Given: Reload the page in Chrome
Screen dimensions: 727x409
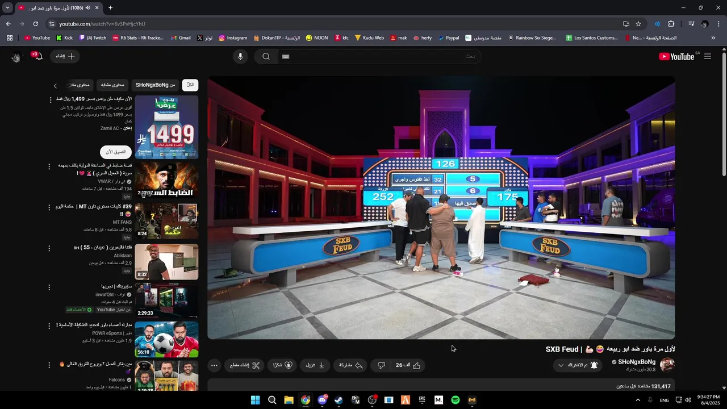Looking at the screenshot, I should pos(35,24).
